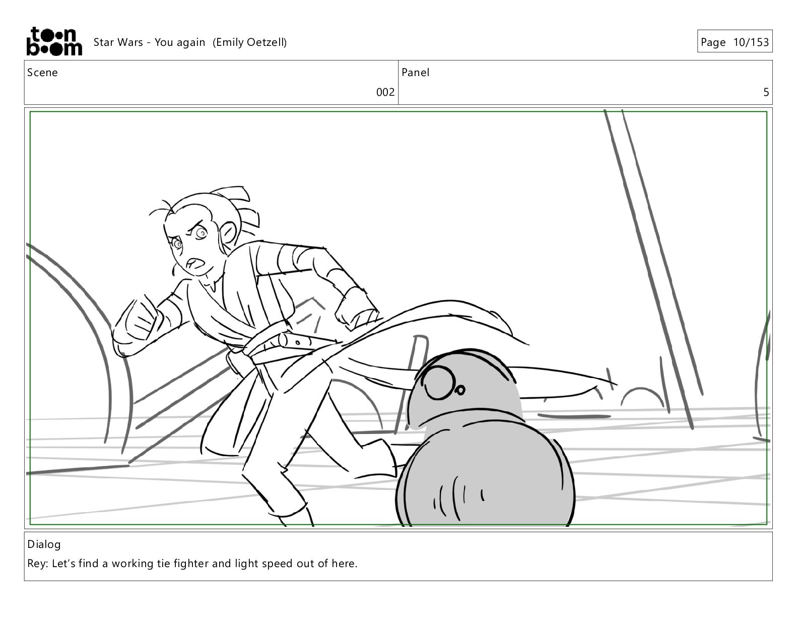
Task: Click the Toon Boom logo
Action: [54, 41]
